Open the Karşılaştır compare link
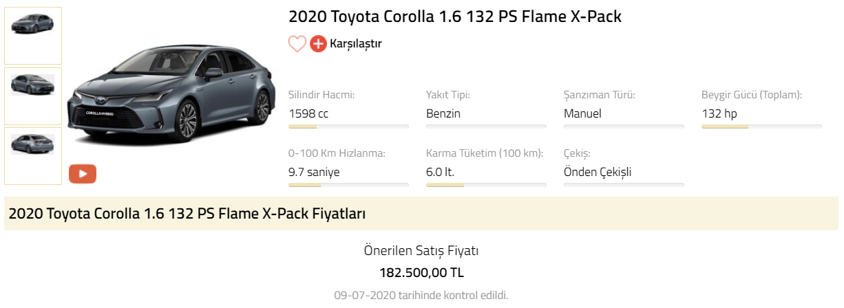Viewport: 844px width, 308px height. click(x=355, y=44)
